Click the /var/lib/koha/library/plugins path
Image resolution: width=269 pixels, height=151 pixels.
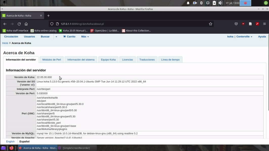(x=52, y=129)
